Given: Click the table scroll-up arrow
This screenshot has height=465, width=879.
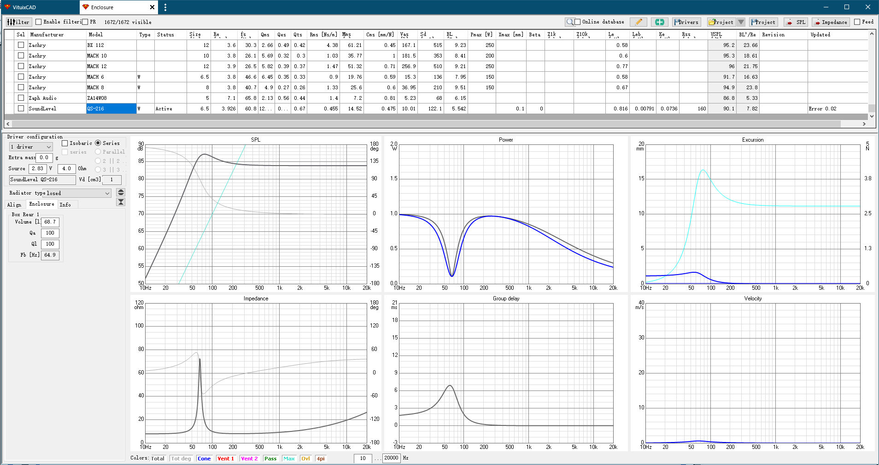Looking at the screenshot, I should (x=871, y=34).
